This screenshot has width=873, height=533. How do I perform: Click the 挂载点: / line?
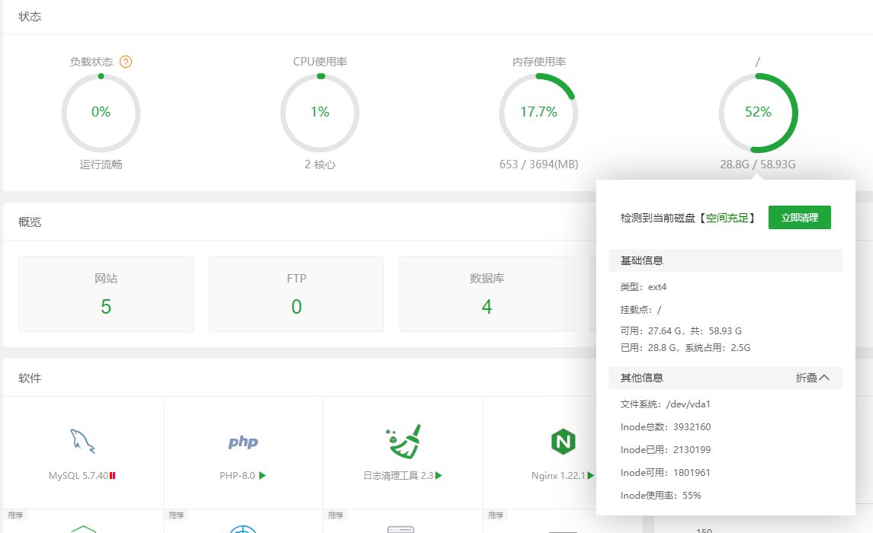[640, 310]
